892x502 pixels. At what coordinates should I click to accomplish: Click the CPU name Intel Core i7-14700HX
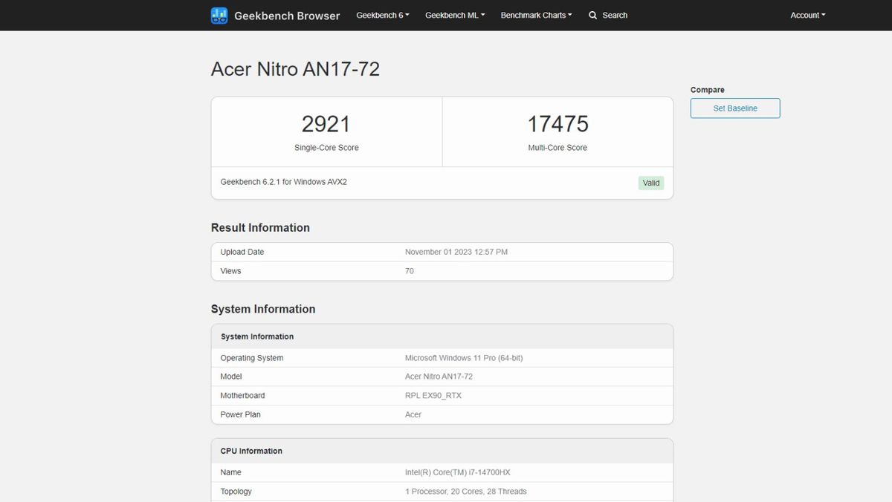[458, 472]
